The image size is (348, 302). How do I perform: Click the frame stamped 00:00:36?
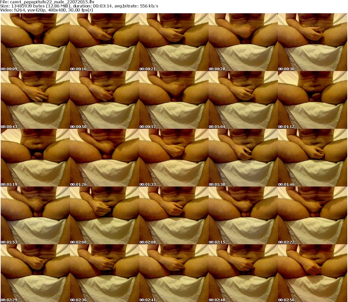312,42
